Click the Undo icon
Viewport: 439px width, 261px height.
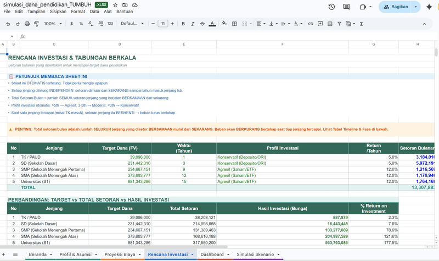click(8, 24)
